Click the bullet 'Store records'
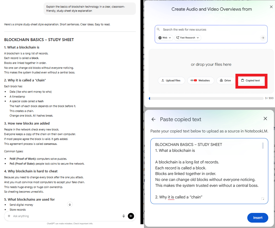Viewport: 275px width, 228px height. 17,210
